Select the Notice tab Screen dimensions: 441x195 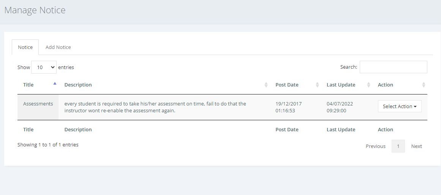pos(25,47)
